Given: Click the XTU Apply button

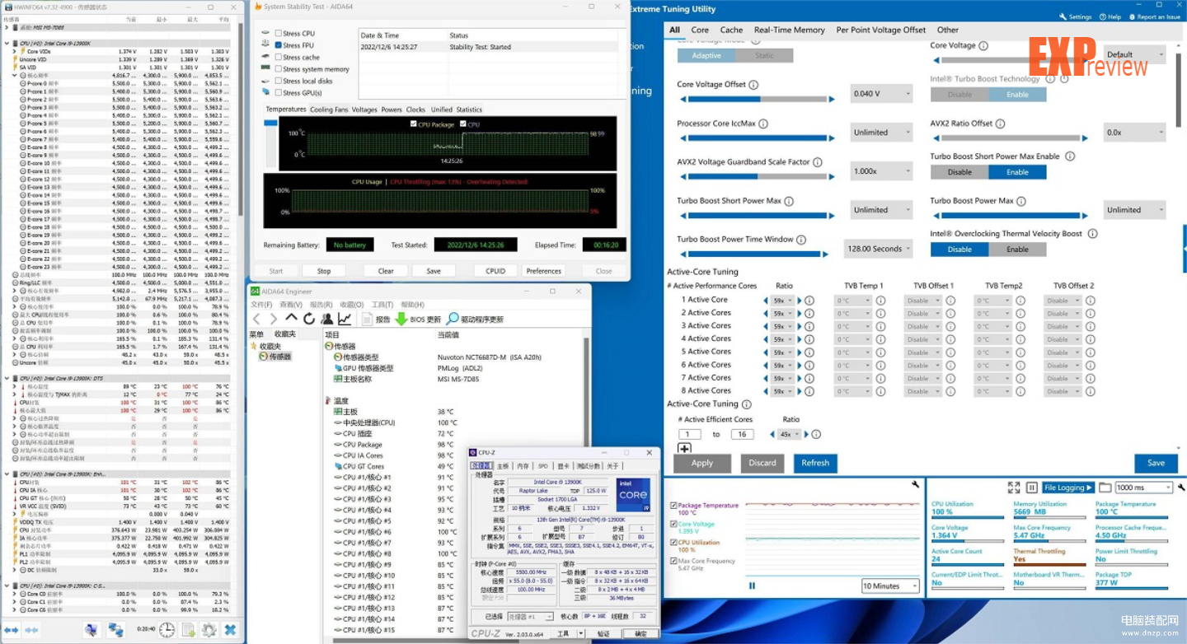Looking at the screenshot, I should click(702, 463).
